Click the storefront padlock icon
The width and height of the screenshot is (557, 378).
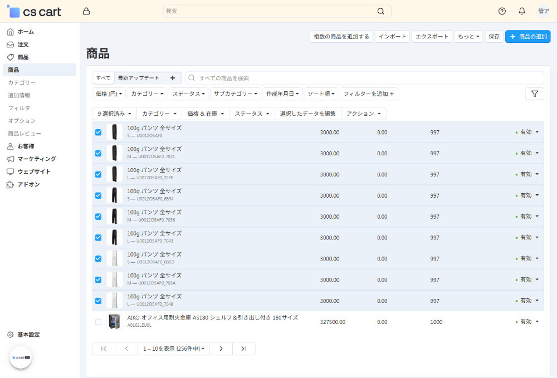(86, 11)
